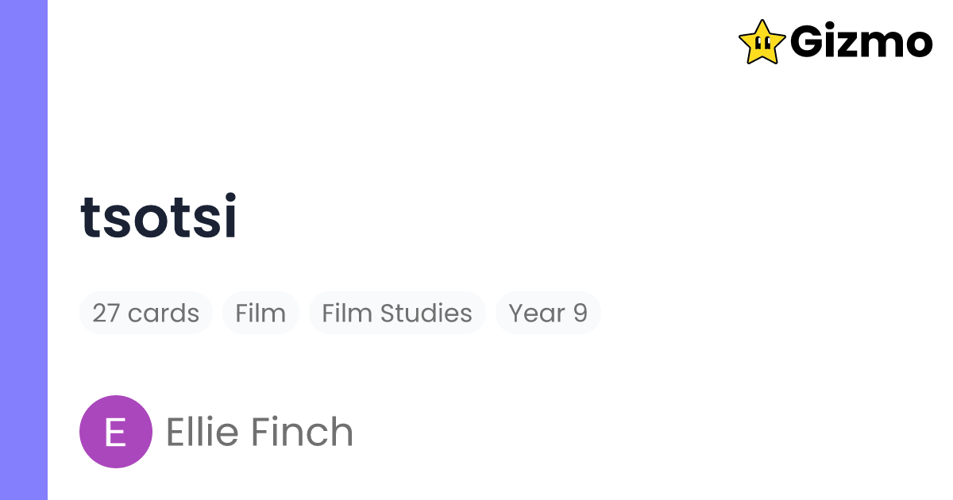
Task: Go to Gizmo home via the star logo
Action: coord(762,42)
